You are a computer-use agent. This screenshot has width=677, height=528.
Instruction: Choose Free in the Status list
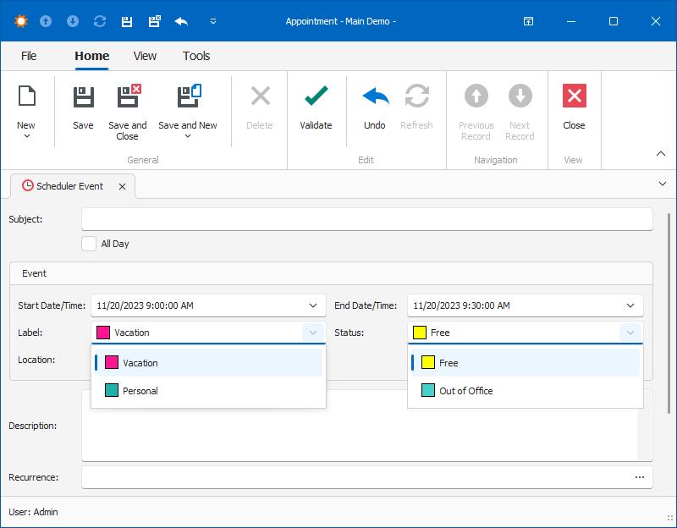526,363
